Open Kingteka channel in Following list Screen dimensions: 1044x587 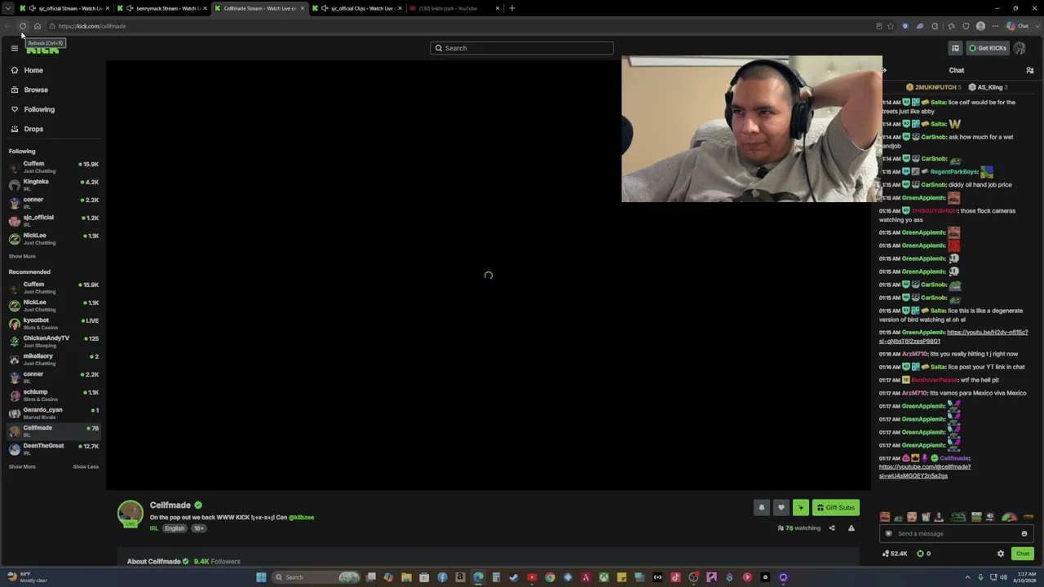click(x=53, y=185)
